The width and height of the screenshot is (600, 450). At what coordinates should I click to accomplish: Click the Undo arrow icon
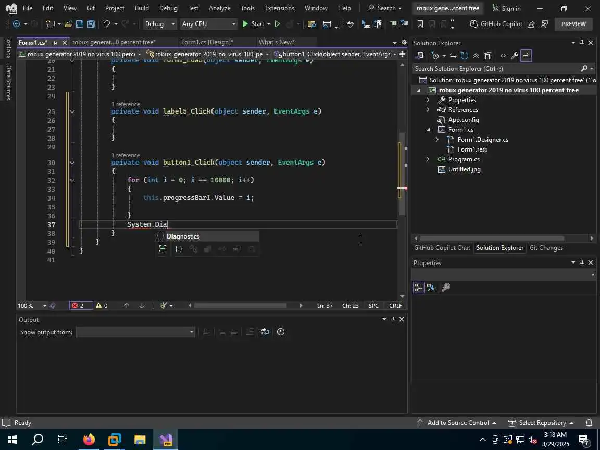(106, 24)
